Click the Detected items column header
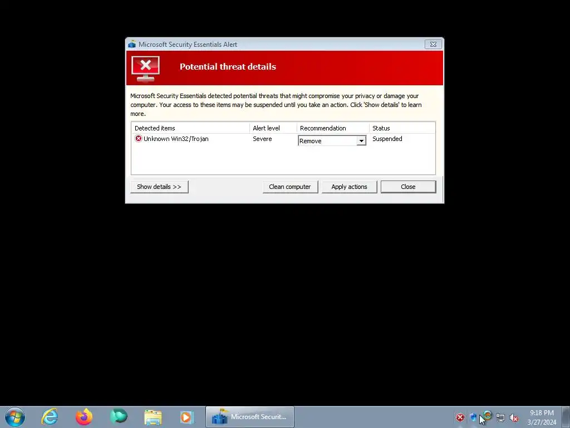The image size is (570, 428). tap(190, 128)
